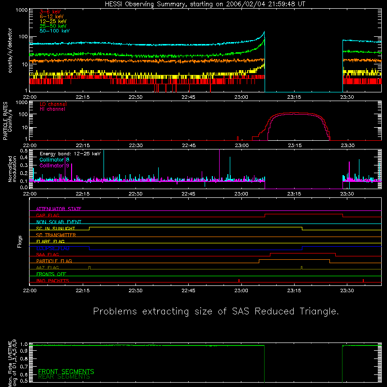Screen dimensions: 387x387
Task: Click the 0.5 y-axis label of the modulation panel
Action: coord(24,151)
